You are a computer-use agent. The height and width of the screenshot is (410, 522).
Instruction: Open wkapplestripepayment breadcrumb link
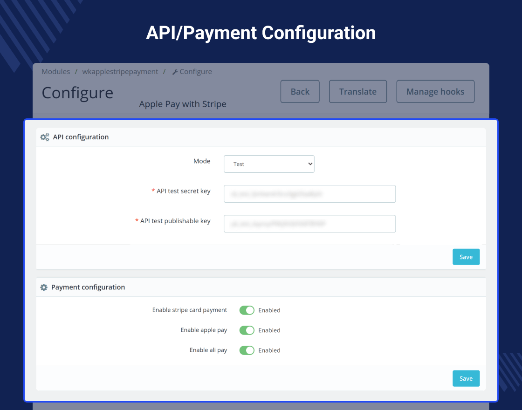coord(120,72)
